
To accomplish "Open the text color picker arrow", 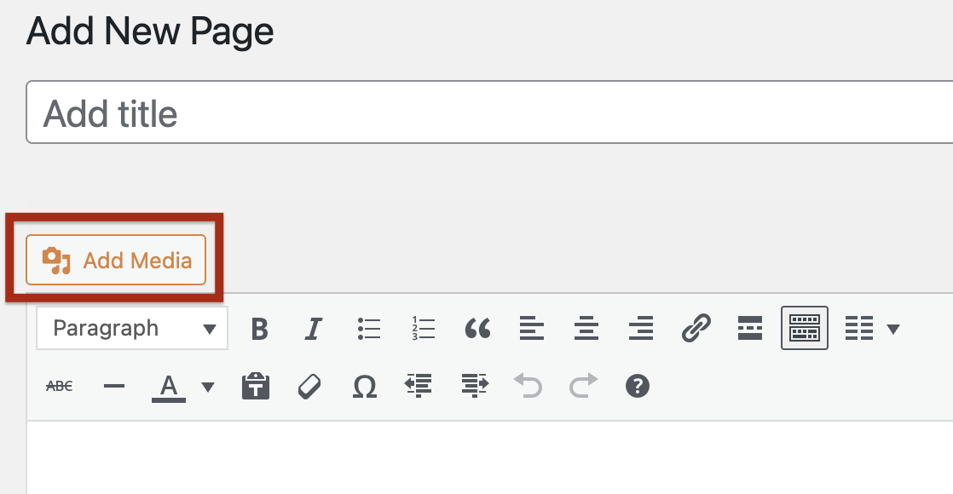I will [x=207, y=386].
